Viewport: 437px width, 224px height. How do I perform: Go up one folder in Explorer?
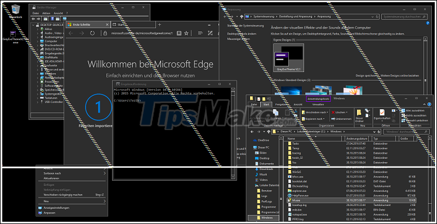pyautogui.click(x=269, y=131)
